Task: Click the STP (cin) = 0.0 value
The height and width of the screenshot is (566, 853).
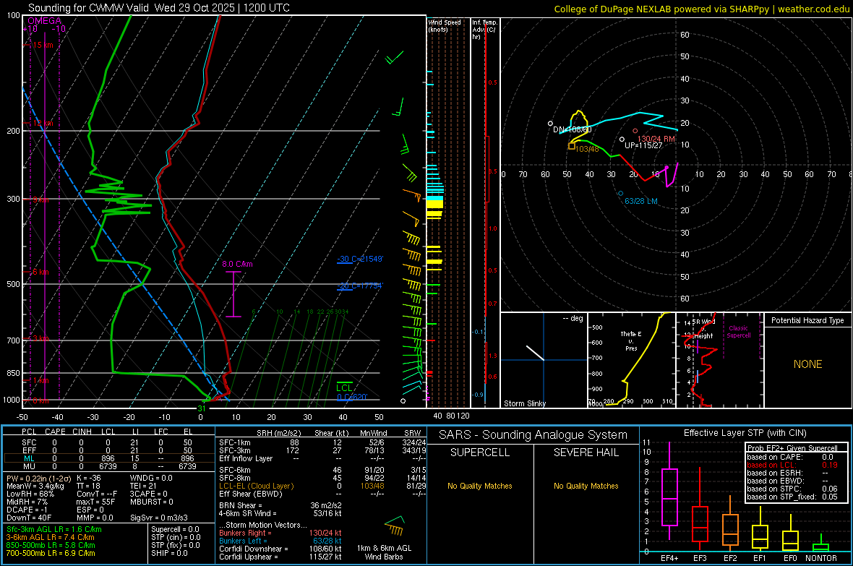Action: click(x=176, y=537)
